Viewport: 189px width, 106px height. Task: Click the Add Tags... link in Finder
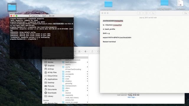click(x=132, y=97)
